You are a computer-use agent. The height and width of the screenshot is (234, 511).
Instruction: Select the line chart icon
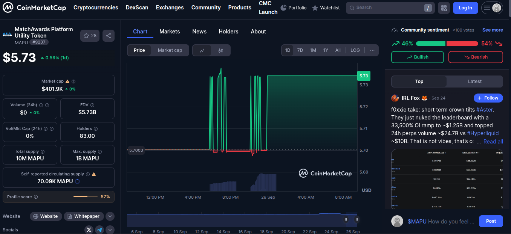click(x=202, y=50)
